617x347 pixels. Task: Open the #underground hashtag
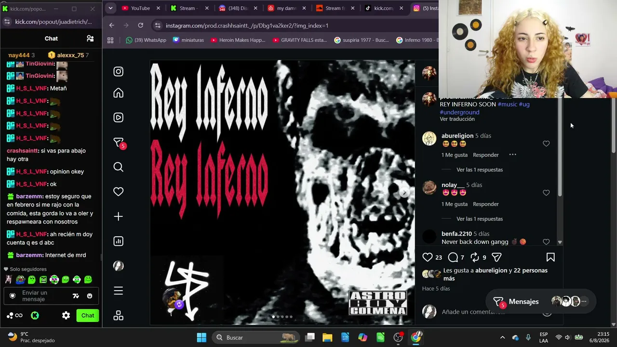459,112
